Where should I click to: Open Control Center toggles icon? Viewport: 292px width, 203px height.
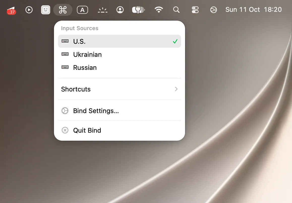[x=195, y=10]
